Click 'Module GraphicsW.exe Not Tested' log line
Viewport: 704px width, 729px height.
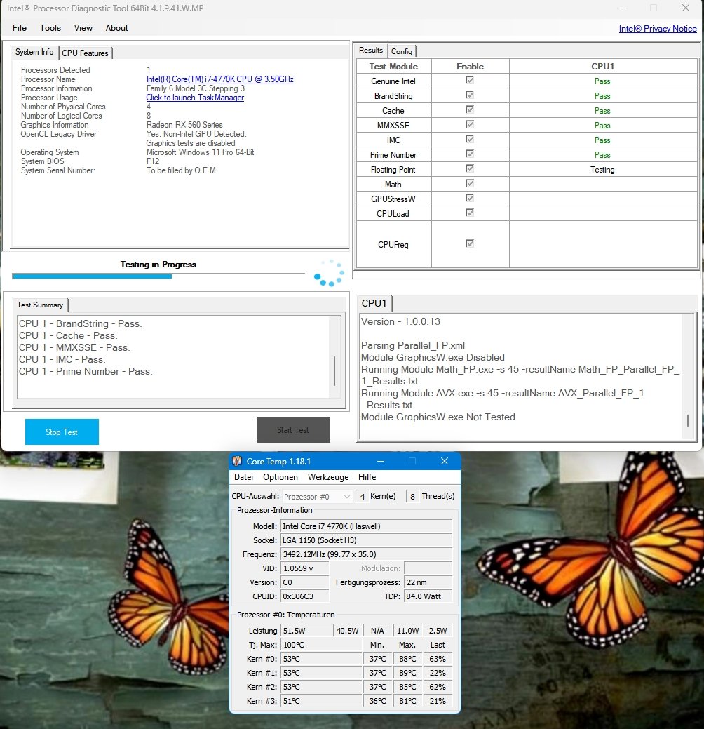438,417
